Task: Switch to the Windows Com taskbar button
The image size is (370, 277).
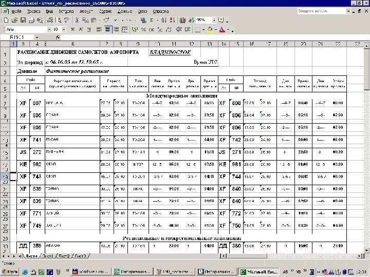Action: pos(91,272)
